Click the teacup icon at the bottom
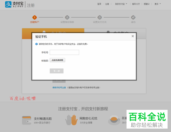The height and width of the screenshot is (132, 171). (114, 120)
